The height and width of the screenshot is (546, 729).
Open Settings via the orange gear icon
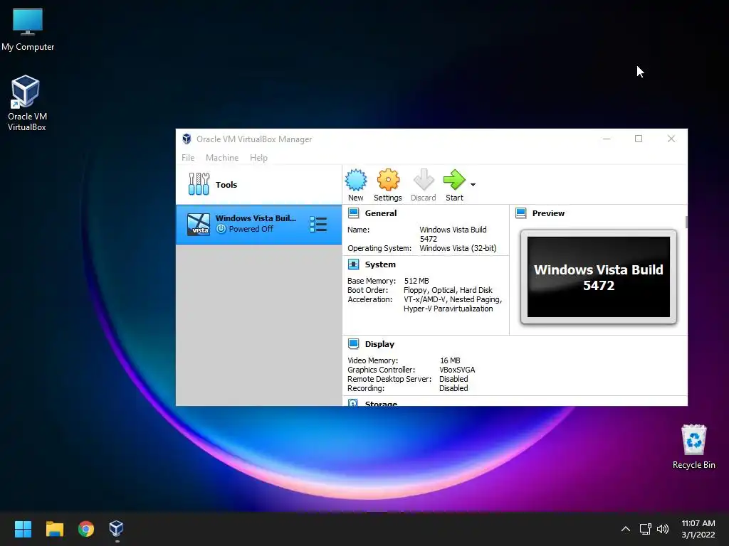388,180
